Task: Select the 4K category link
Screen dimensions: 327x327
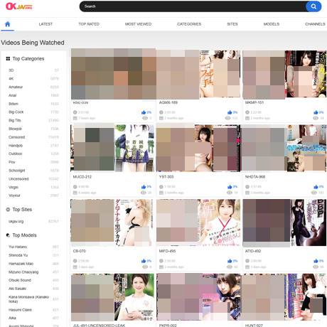Action: pyautogui.click(x=11, y=79)
